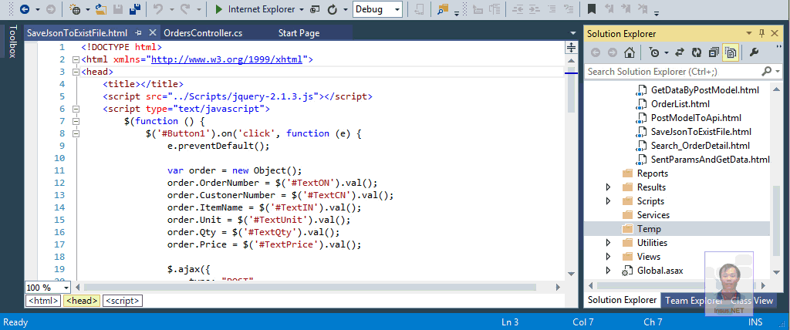790x330 pixels.
Task: Click Sync with Active Document icon
Action: [x=680, y=52]
